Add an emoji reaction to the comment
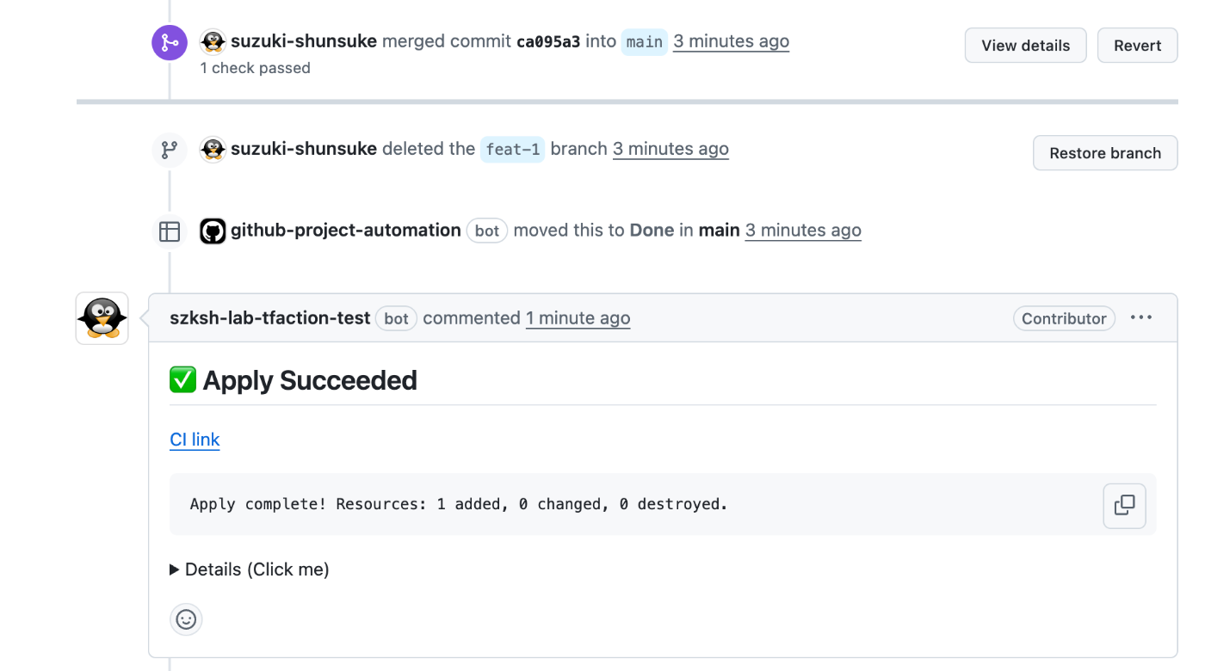 186,619
